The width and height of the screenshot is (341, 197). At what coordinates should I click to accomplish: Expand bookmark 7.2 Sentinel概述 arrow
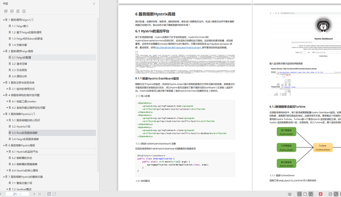pos(7,189)
